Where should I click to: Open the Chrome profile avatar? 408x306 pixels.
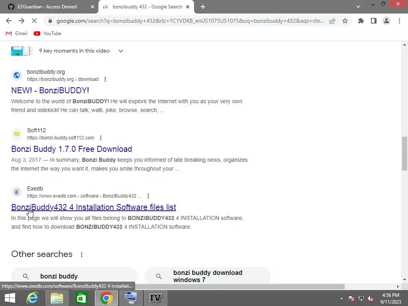[x=386, y=21]
